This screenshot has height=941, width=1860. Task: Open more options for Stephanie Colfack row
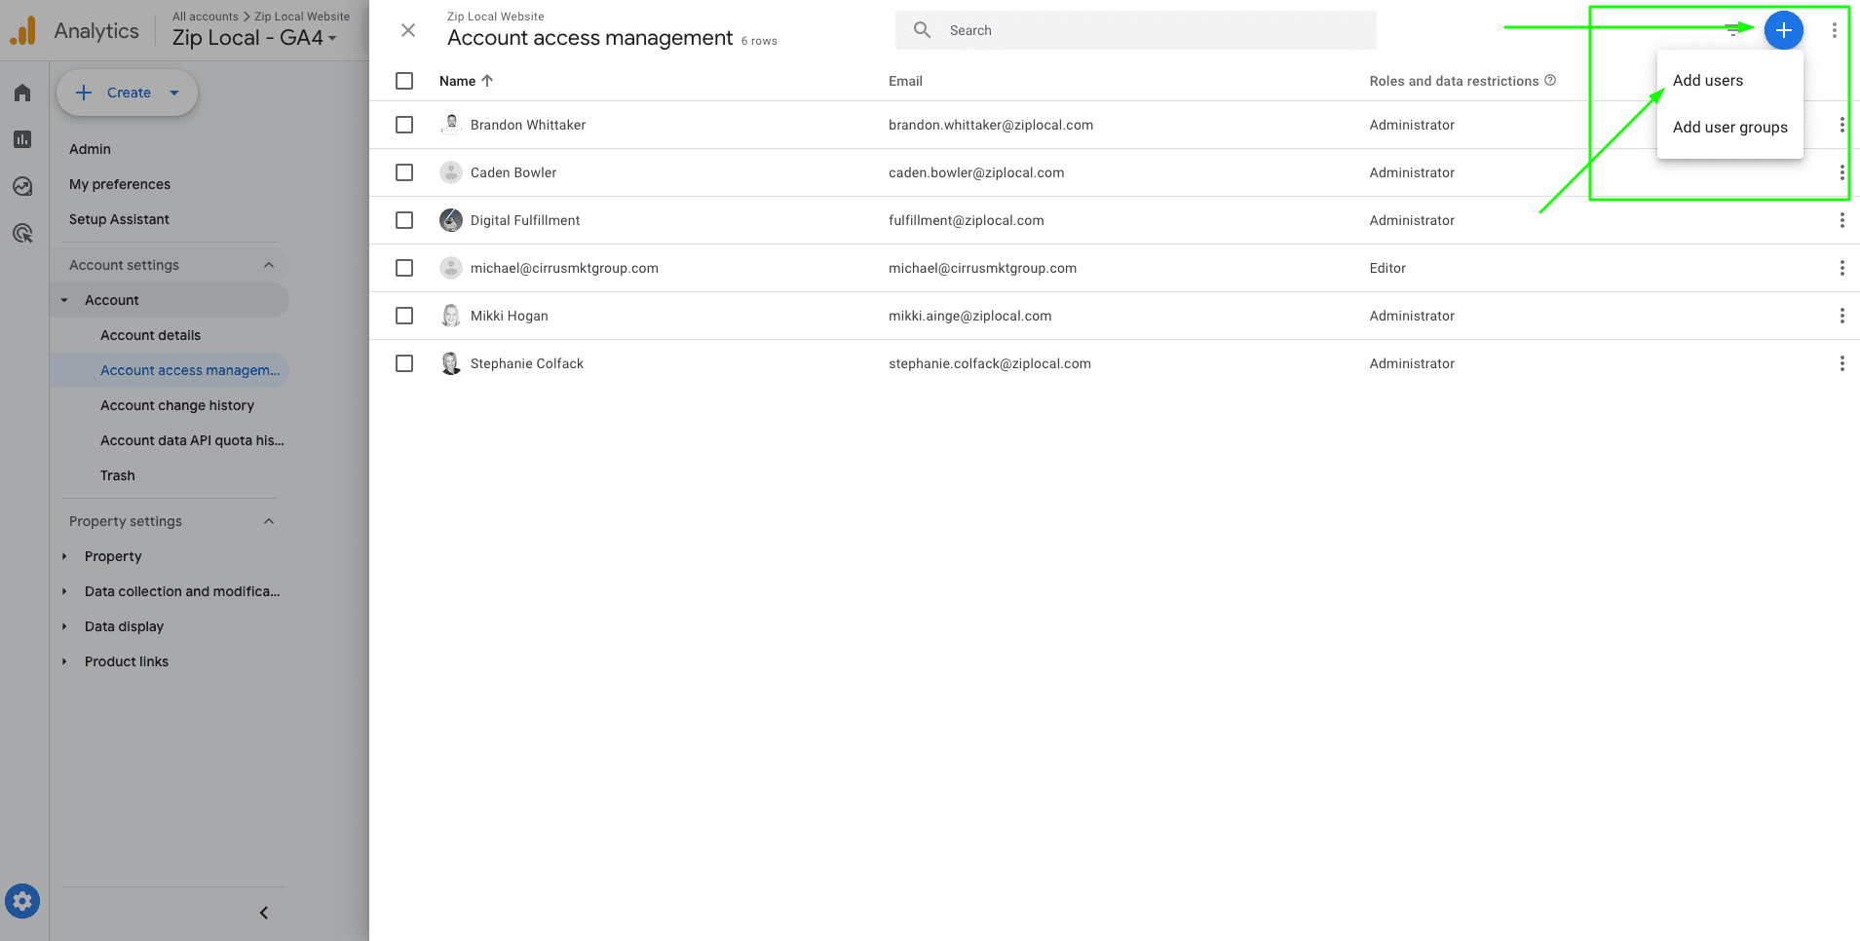click(x=1841, y=363)
